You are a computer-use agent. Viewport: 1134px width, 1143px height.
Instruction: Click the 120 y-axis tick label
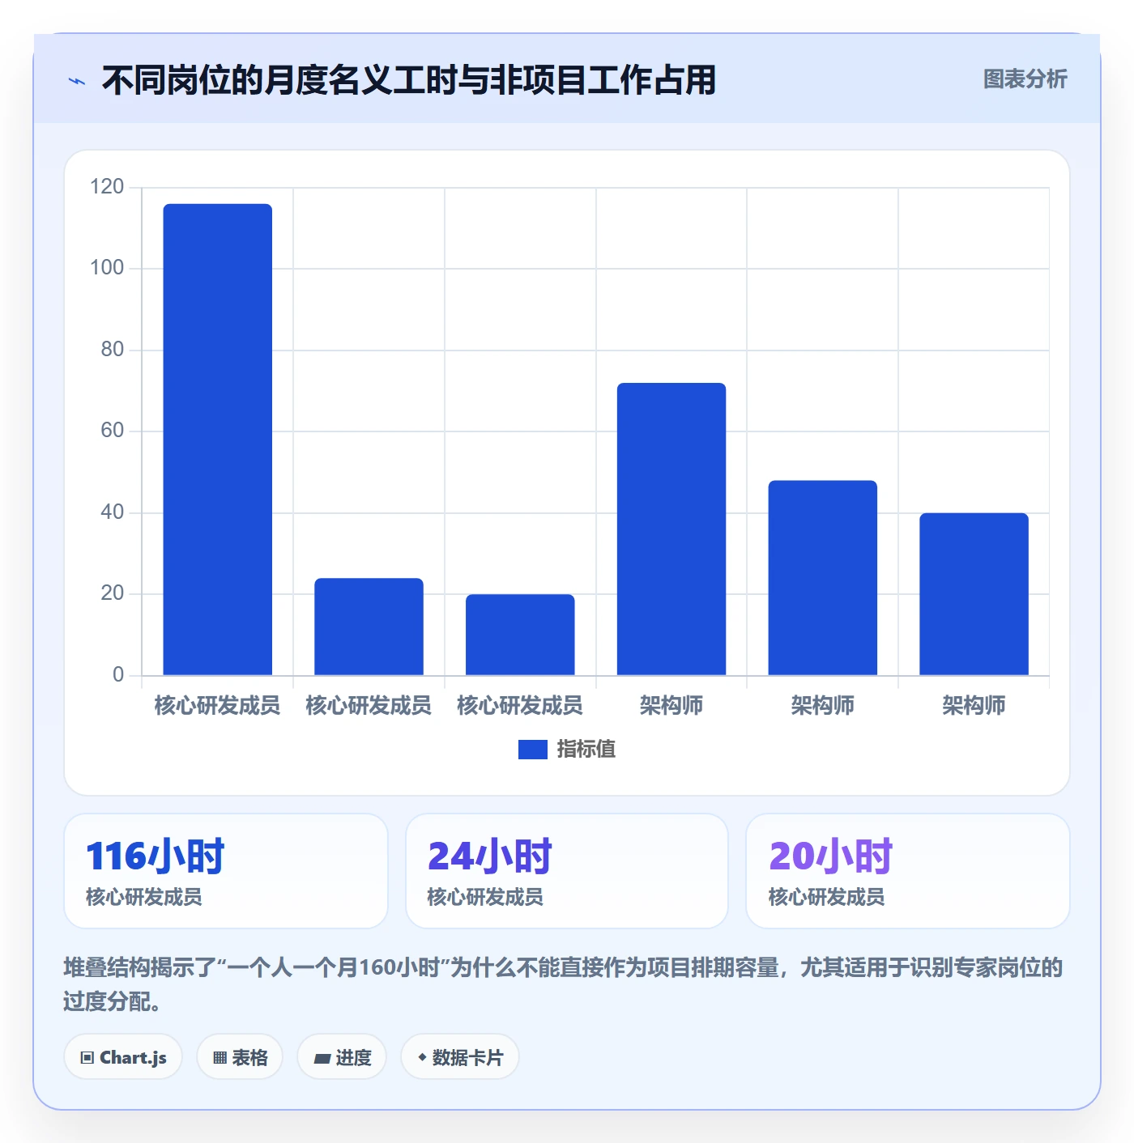107,187
